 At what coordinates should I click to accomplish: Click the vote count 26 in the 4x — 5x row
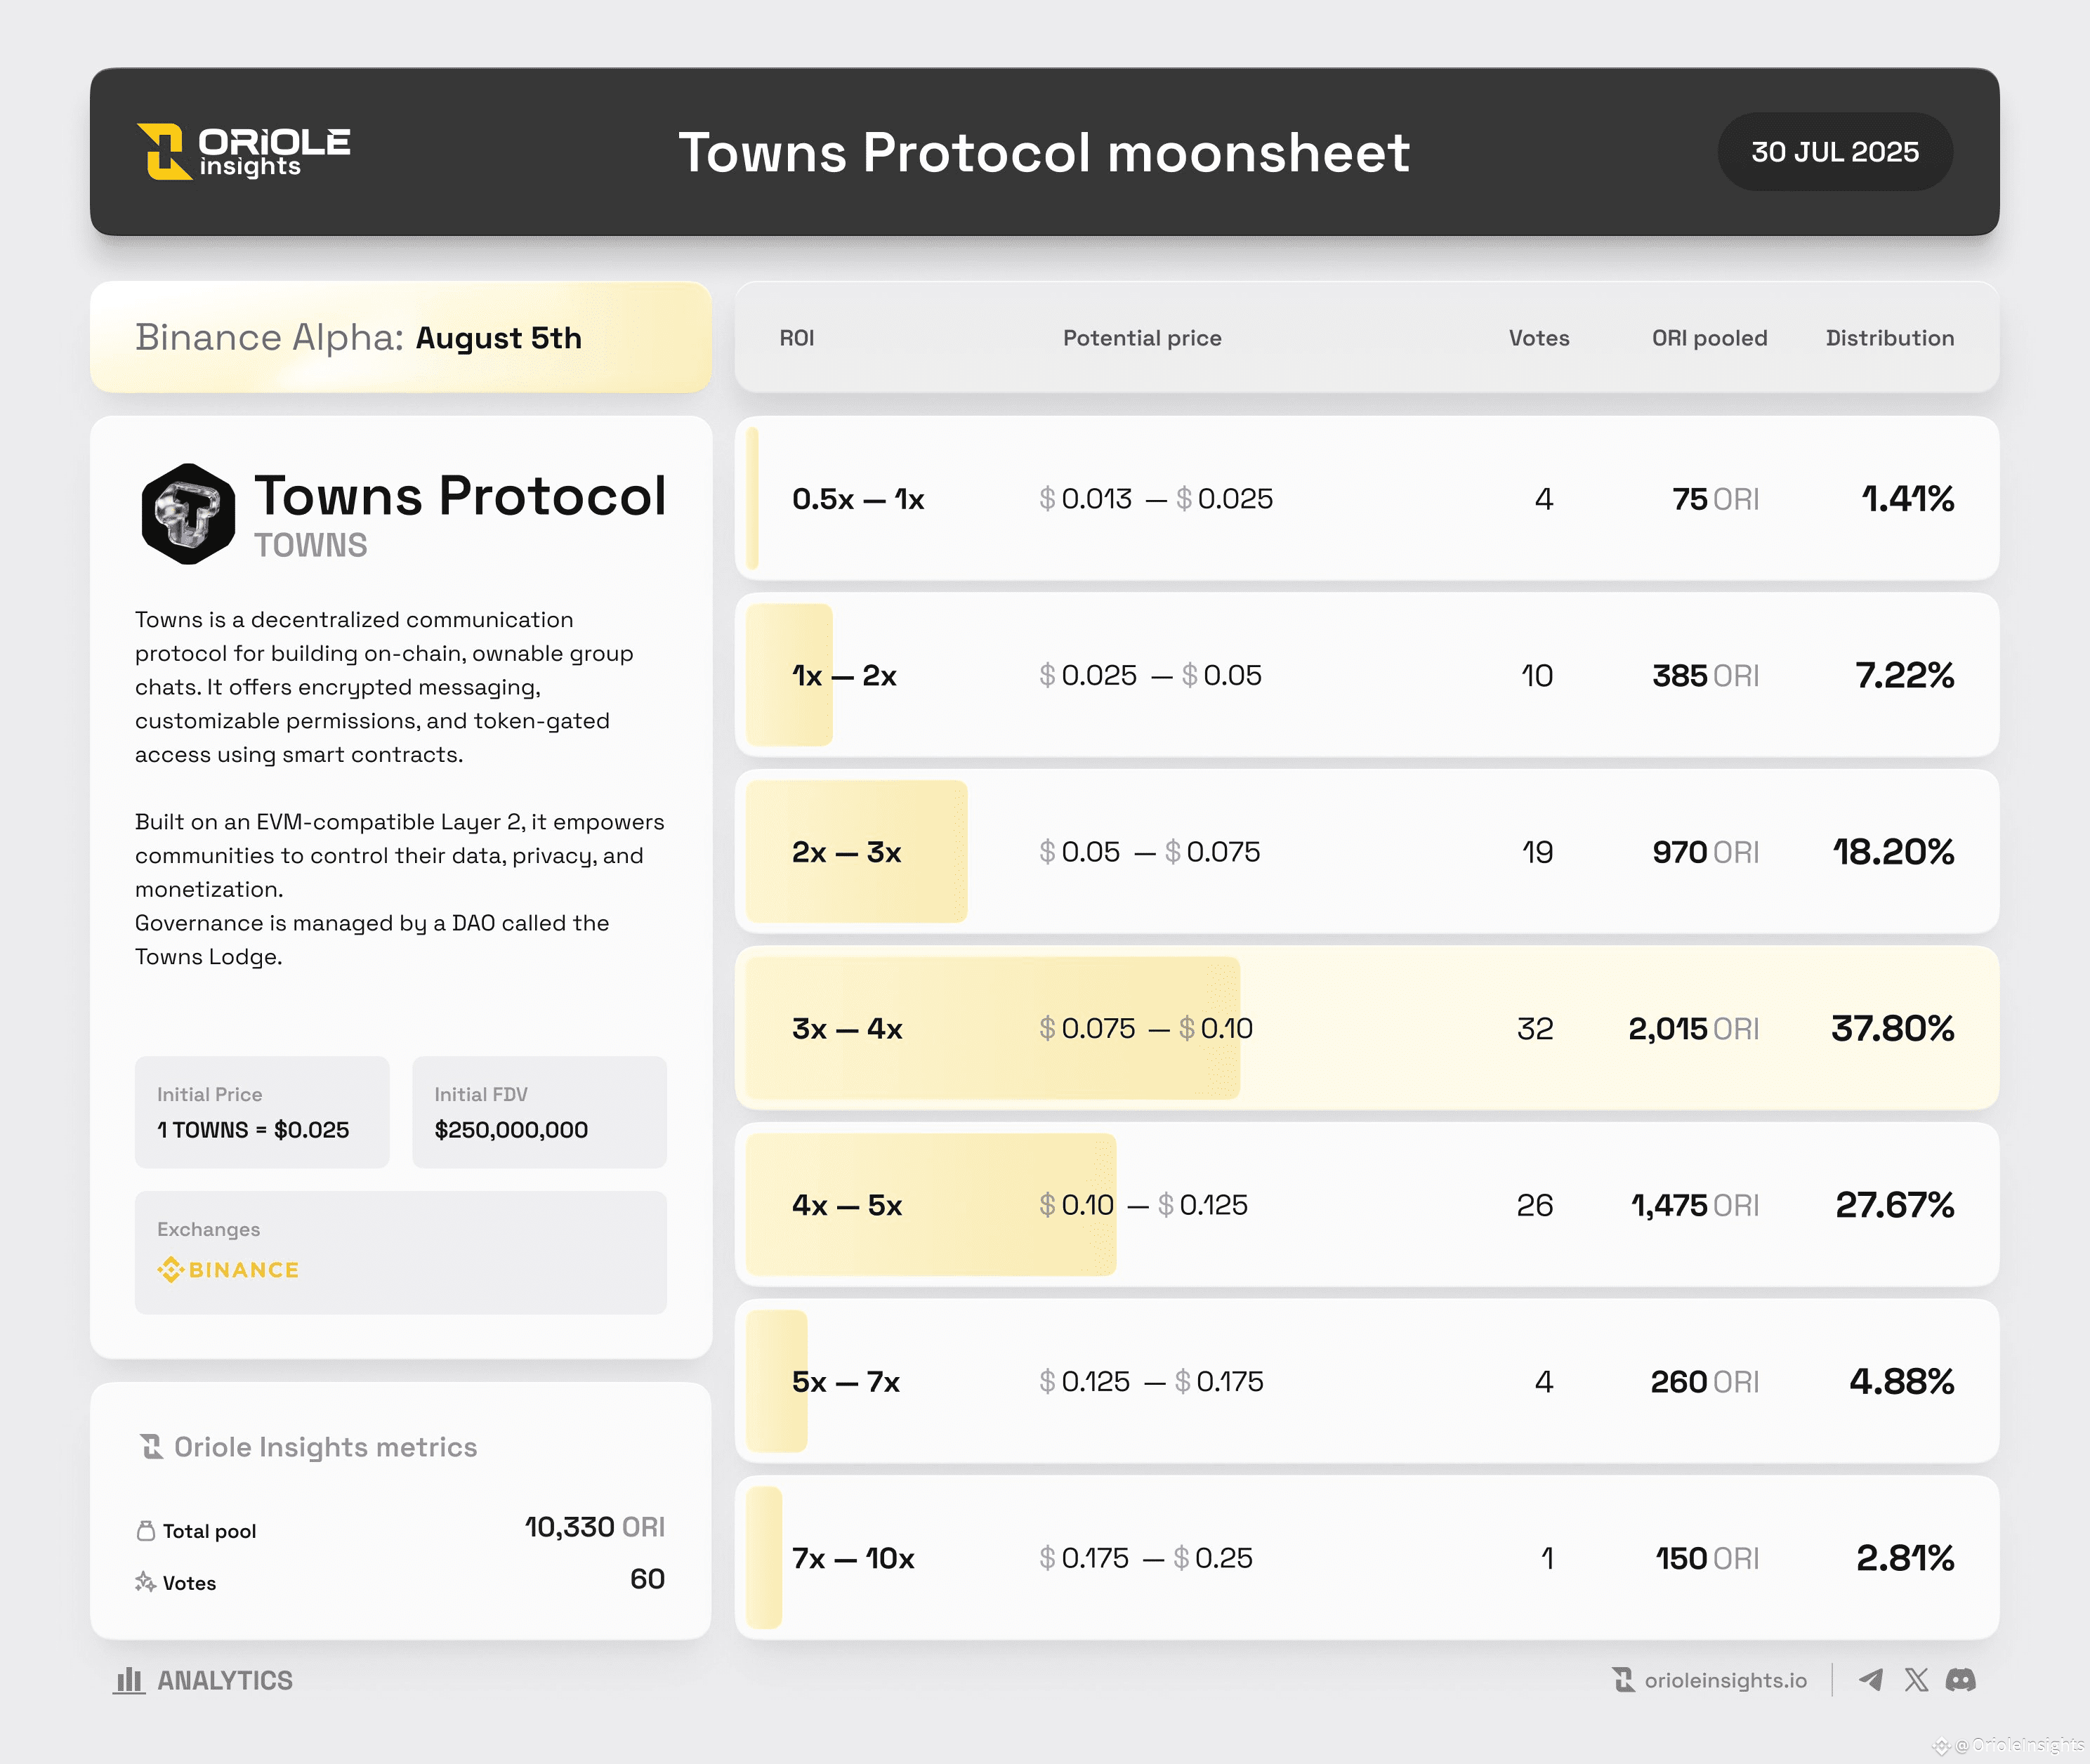pyautogui.click(x=1535, y=1205)
